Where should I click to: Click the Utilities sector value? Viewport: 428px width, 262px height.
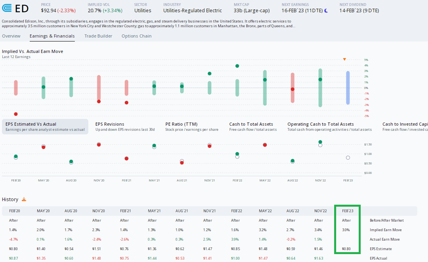click(143, 11)
